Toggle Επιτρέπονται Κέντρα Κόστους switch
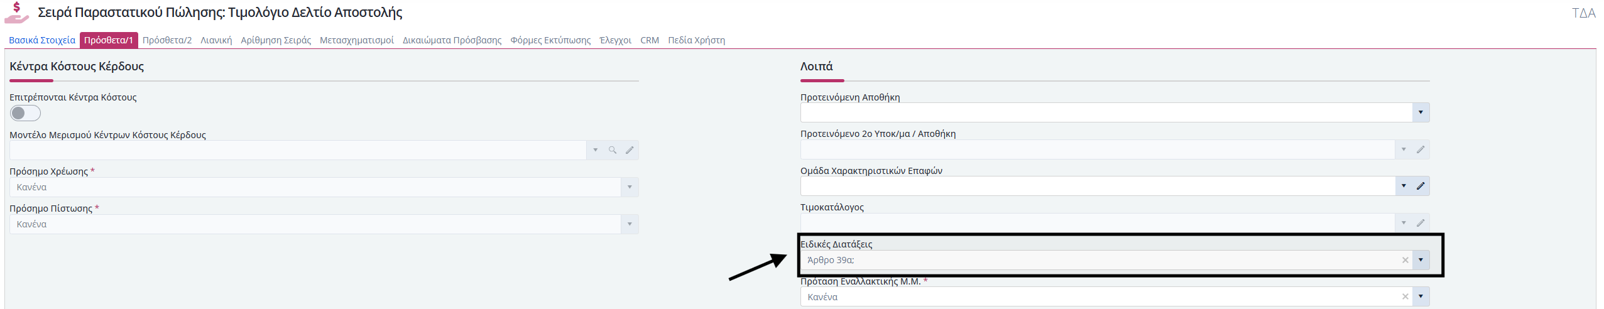 click(26, 113)
